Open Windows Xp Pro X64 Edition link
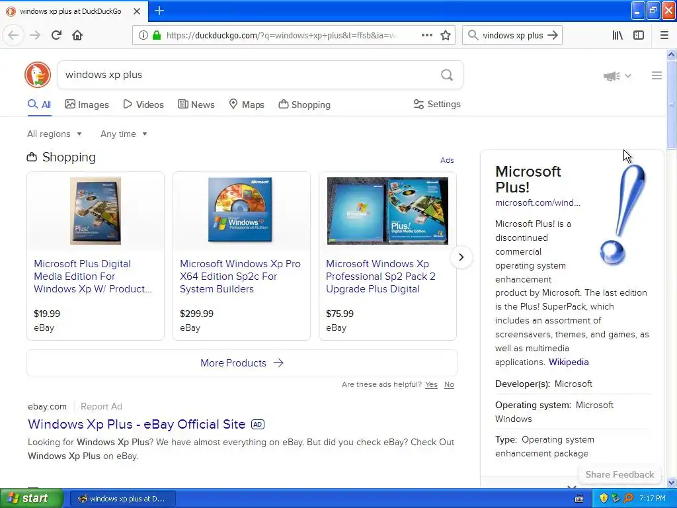677x508 pixels. pos(240,276)
